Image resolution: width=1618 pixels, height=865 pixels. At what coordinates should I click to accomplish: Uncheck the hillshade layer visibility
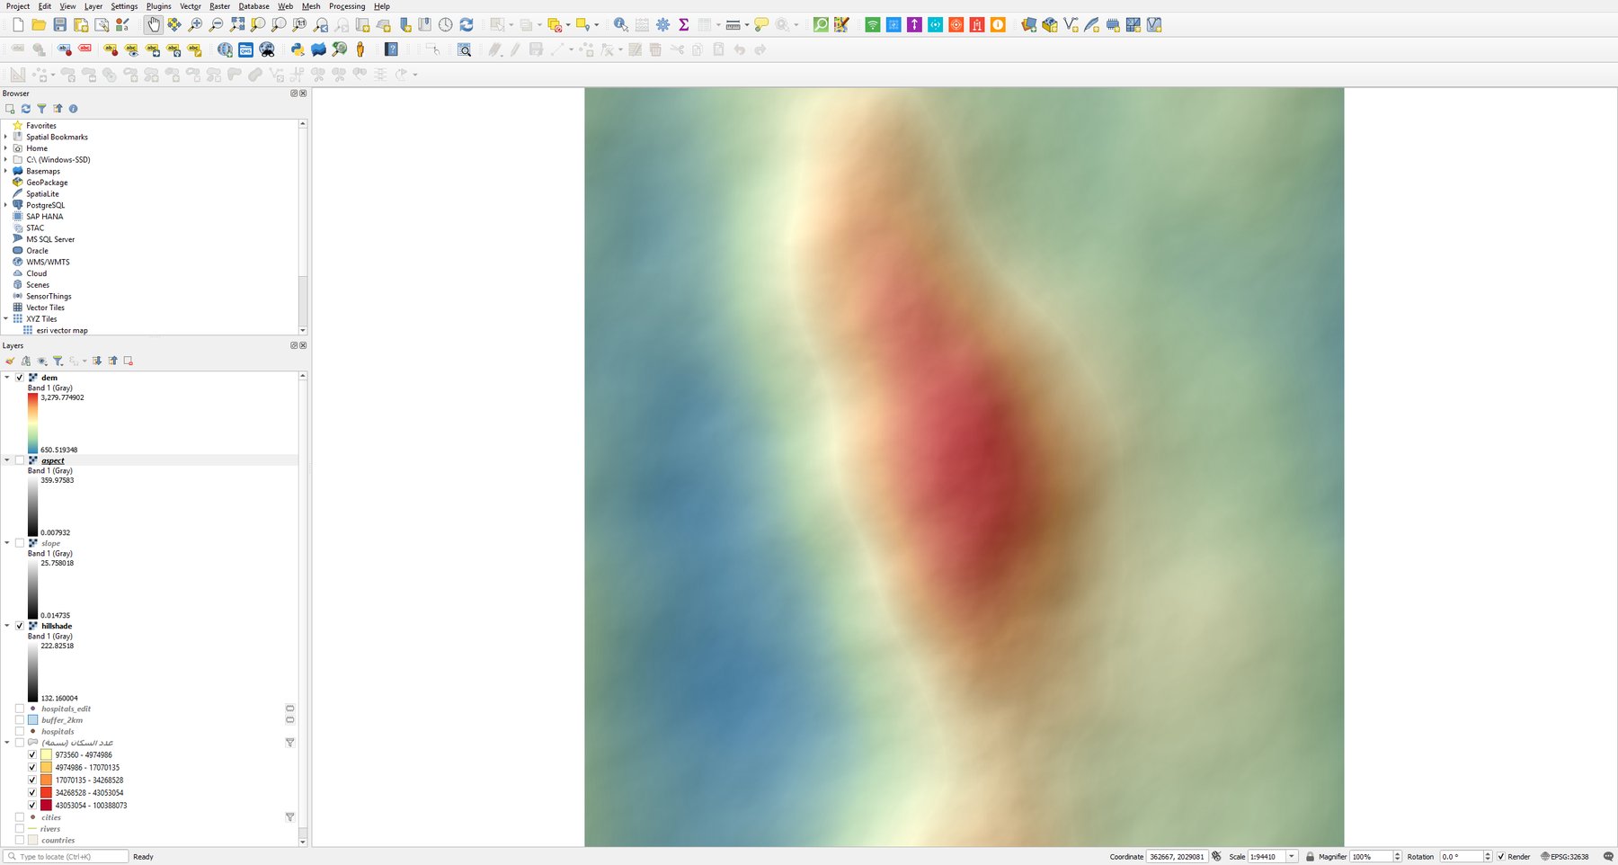20,626
